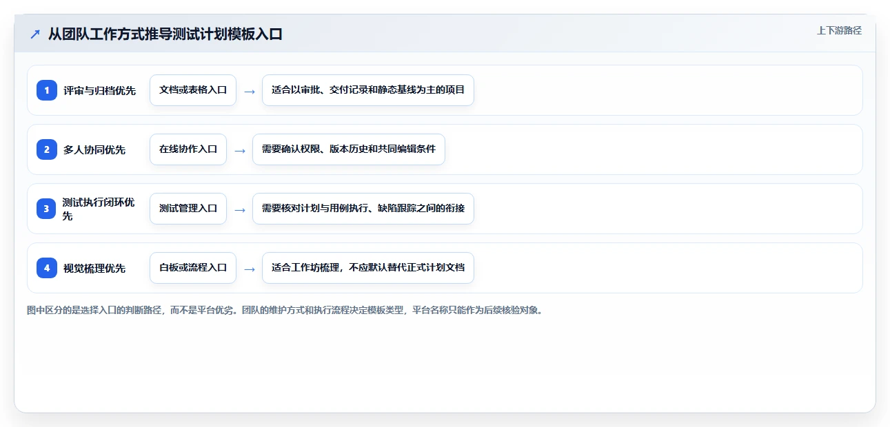Click the box 适合工作坊梳理,不应默认替代正式计划文档
Screen dimensions: 890x427
coord(368,268)
